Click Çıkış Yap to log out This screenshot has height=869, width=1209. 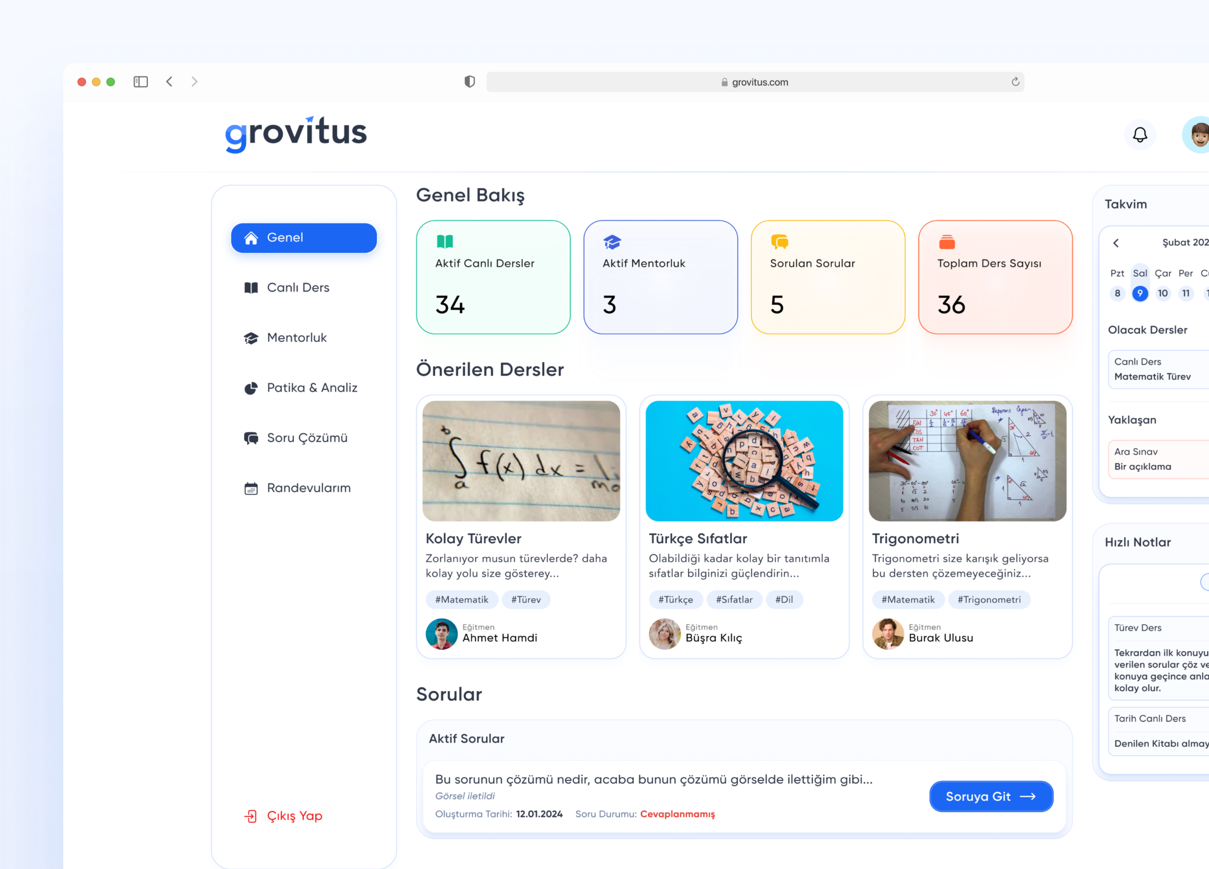[x=294, y=816]
